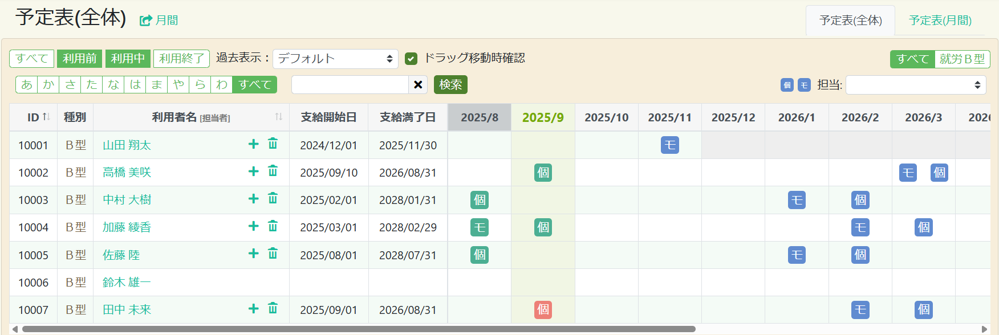Uncheck ドラッグ移動時確認 checkbox
The image size is (999, 335).
coord(411,59)
